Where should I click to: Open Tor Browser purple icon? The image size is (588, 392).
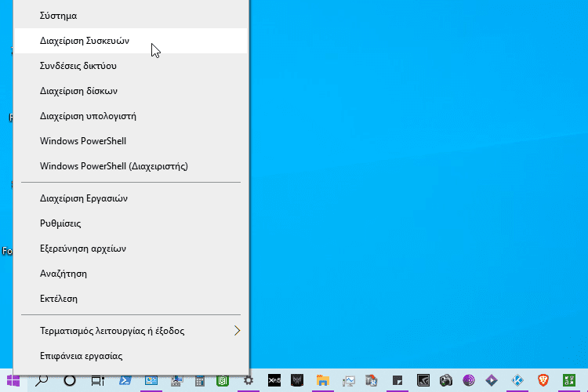(469, 381)
